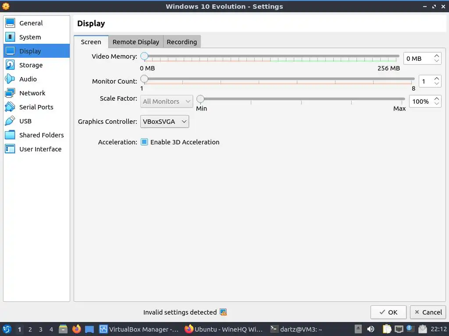
Task: Open the All Monitors scale factor dropdown
Action: [x=167, y=101]
